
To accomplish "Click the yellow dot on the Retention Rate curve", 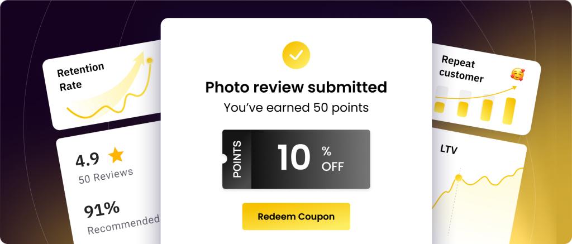I will tap(149, 60).
